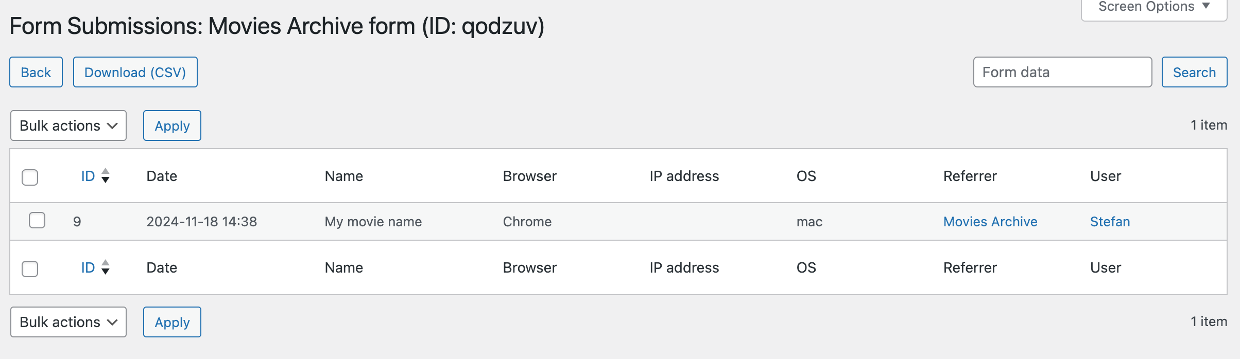Click the My movie name cell
The width and height of the screenshot is (1240, 359).
[x=373, y=222]
